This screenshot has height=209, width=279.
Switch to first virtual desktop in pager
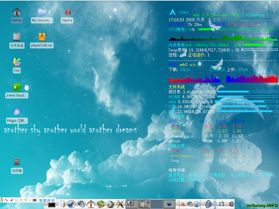tap(132, 204)
